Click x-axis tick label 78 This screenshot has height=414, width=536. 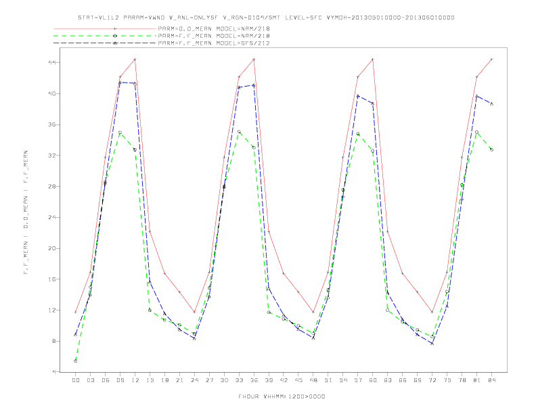(x=462, y=380)
